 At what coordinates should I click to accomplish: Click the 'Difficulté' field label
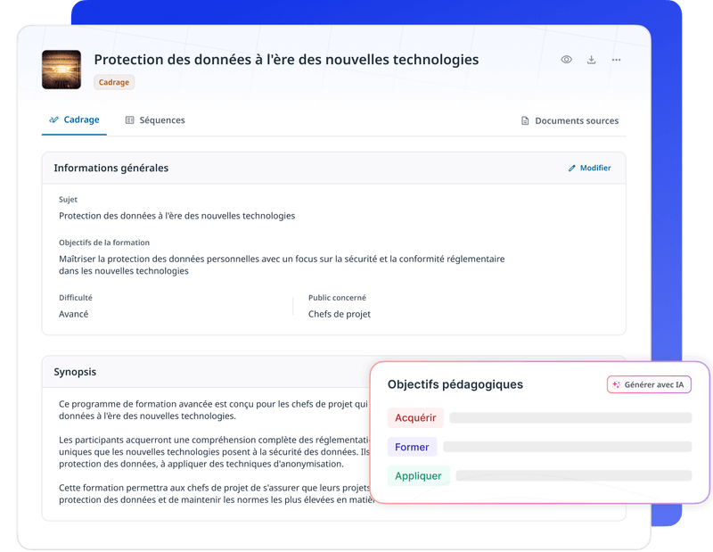pos(76,298)
